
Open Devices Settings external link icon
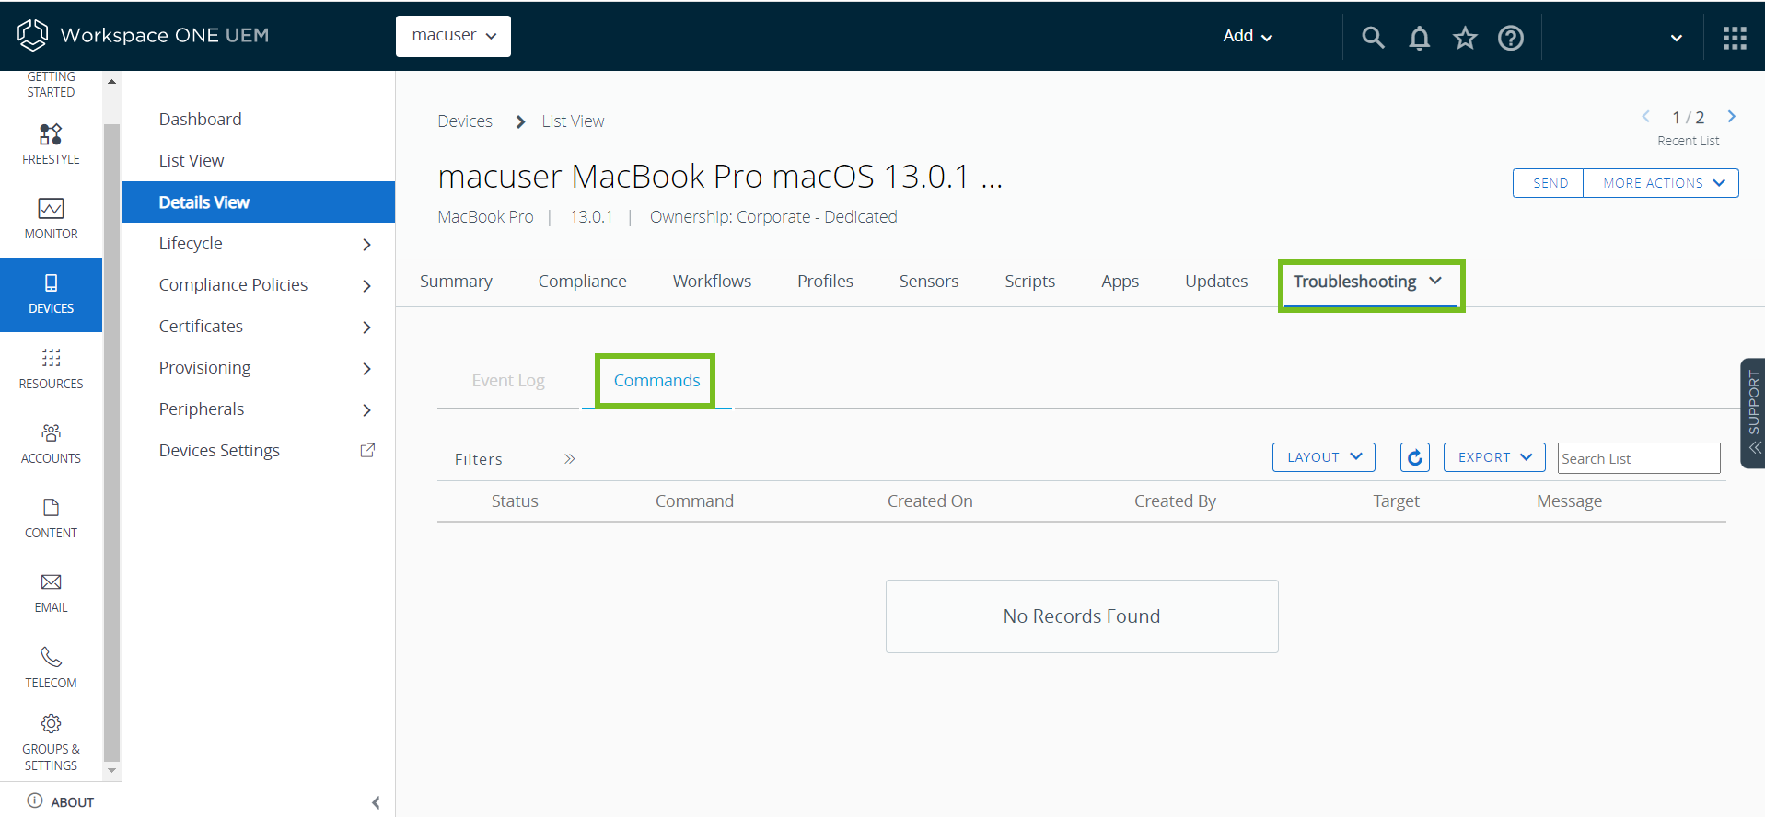[367, 450]
